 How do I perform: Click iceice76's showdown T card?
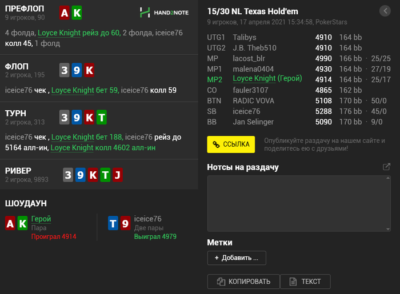pos(113,223)
